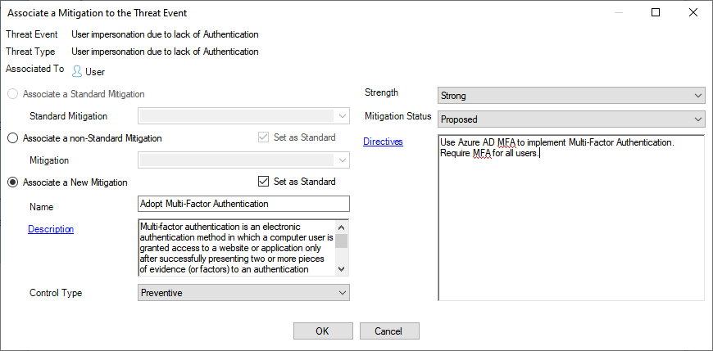This screenshot has height=351, width=713.
Task: Expand the Mitigation Status dropdown
Action: 570,119
